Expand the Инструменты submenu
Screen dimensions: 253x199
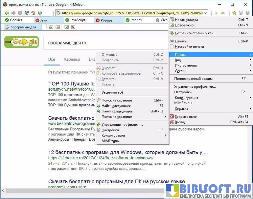tap(186, 65)
